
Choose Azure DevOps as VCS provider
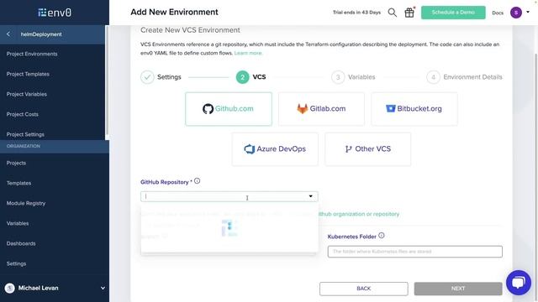pos(275,149)
